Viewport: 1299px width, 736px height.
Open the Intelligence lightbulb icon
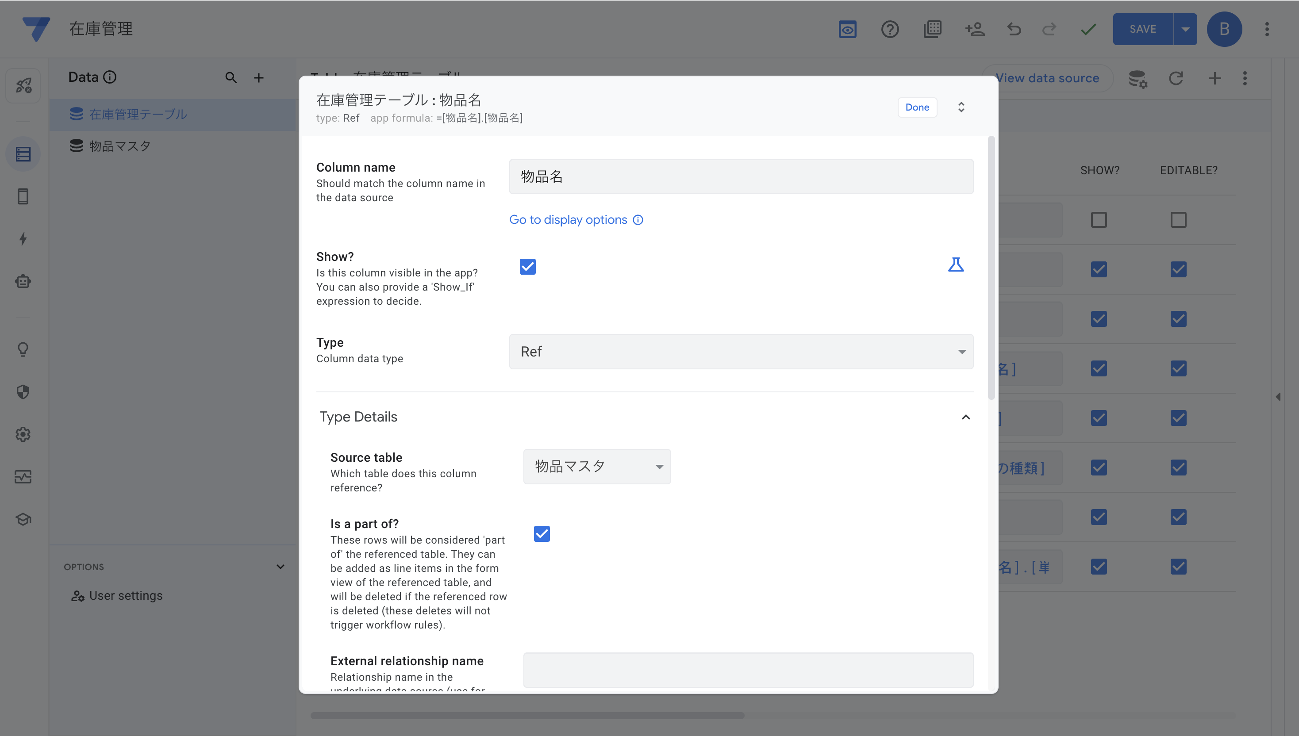pyautogui.click(x=23, y=349)
